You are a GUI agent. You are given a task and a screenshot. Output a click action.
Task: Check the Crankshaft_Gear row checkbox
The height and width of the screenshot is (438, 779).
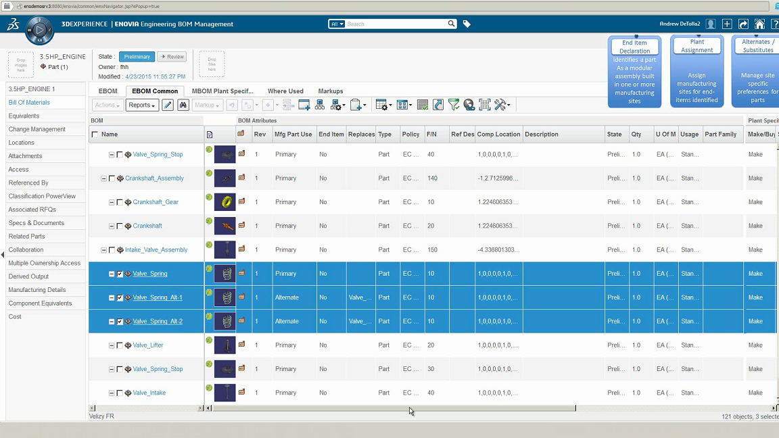(120, 202)
